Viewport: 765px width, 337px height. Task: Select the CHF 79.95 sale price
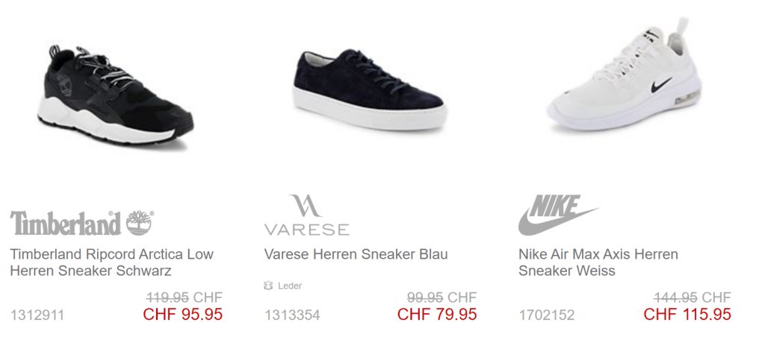point(437,314)
